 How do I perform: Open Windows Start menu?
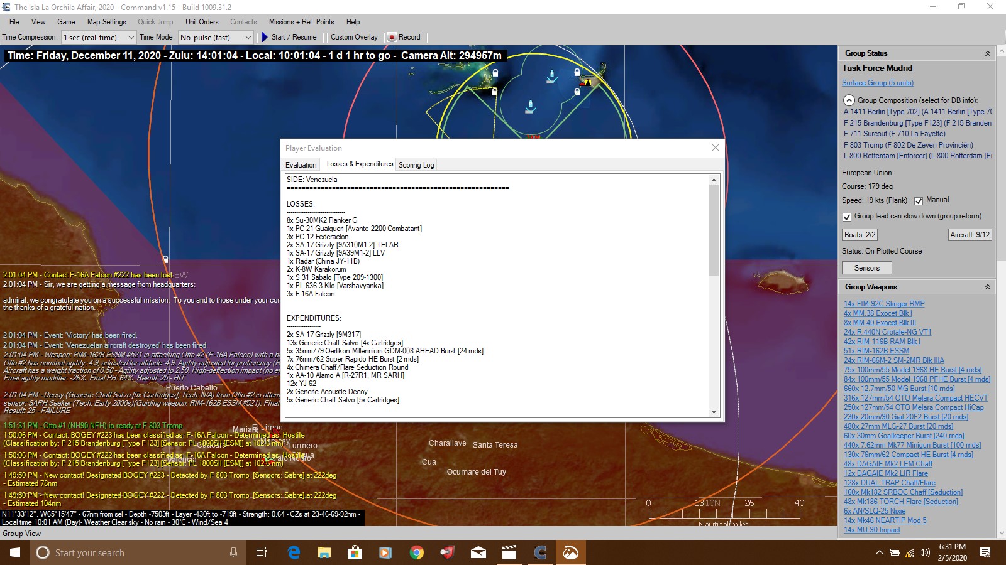15,552
